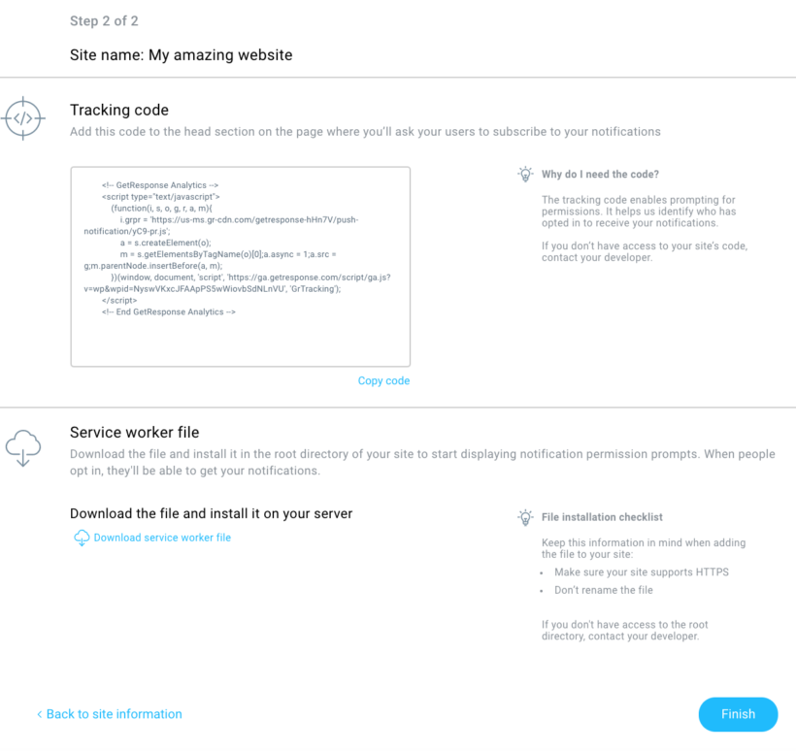Click the Service worker cloud download icon
This screenshot has width=796, height=751.
23,447
